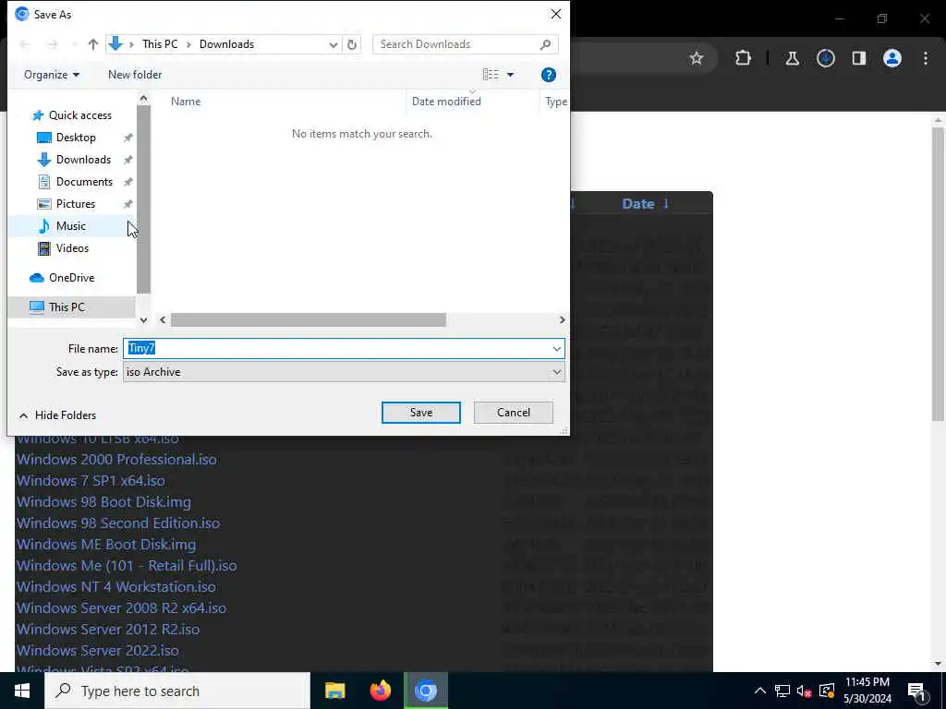Open Windows Me (101 - Retail Full).iso link

click(x=127, y=566)
